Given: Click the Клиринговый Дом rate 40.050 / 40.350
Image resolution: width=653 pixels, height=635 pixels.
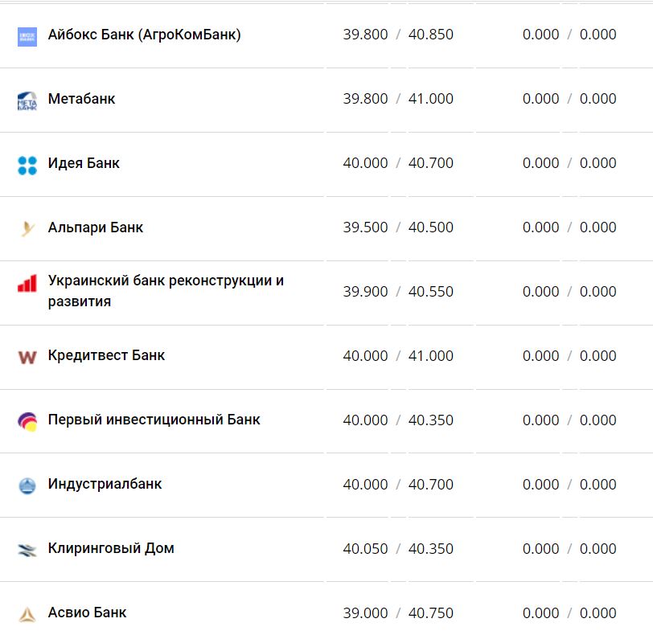Looking at the screenshot, I should tap(398, 549).
